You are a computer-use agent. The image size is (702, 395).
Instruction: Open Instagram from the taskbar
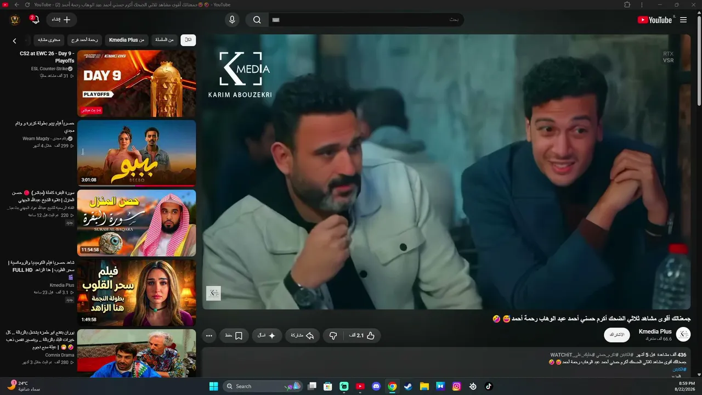tap(456, 386)
